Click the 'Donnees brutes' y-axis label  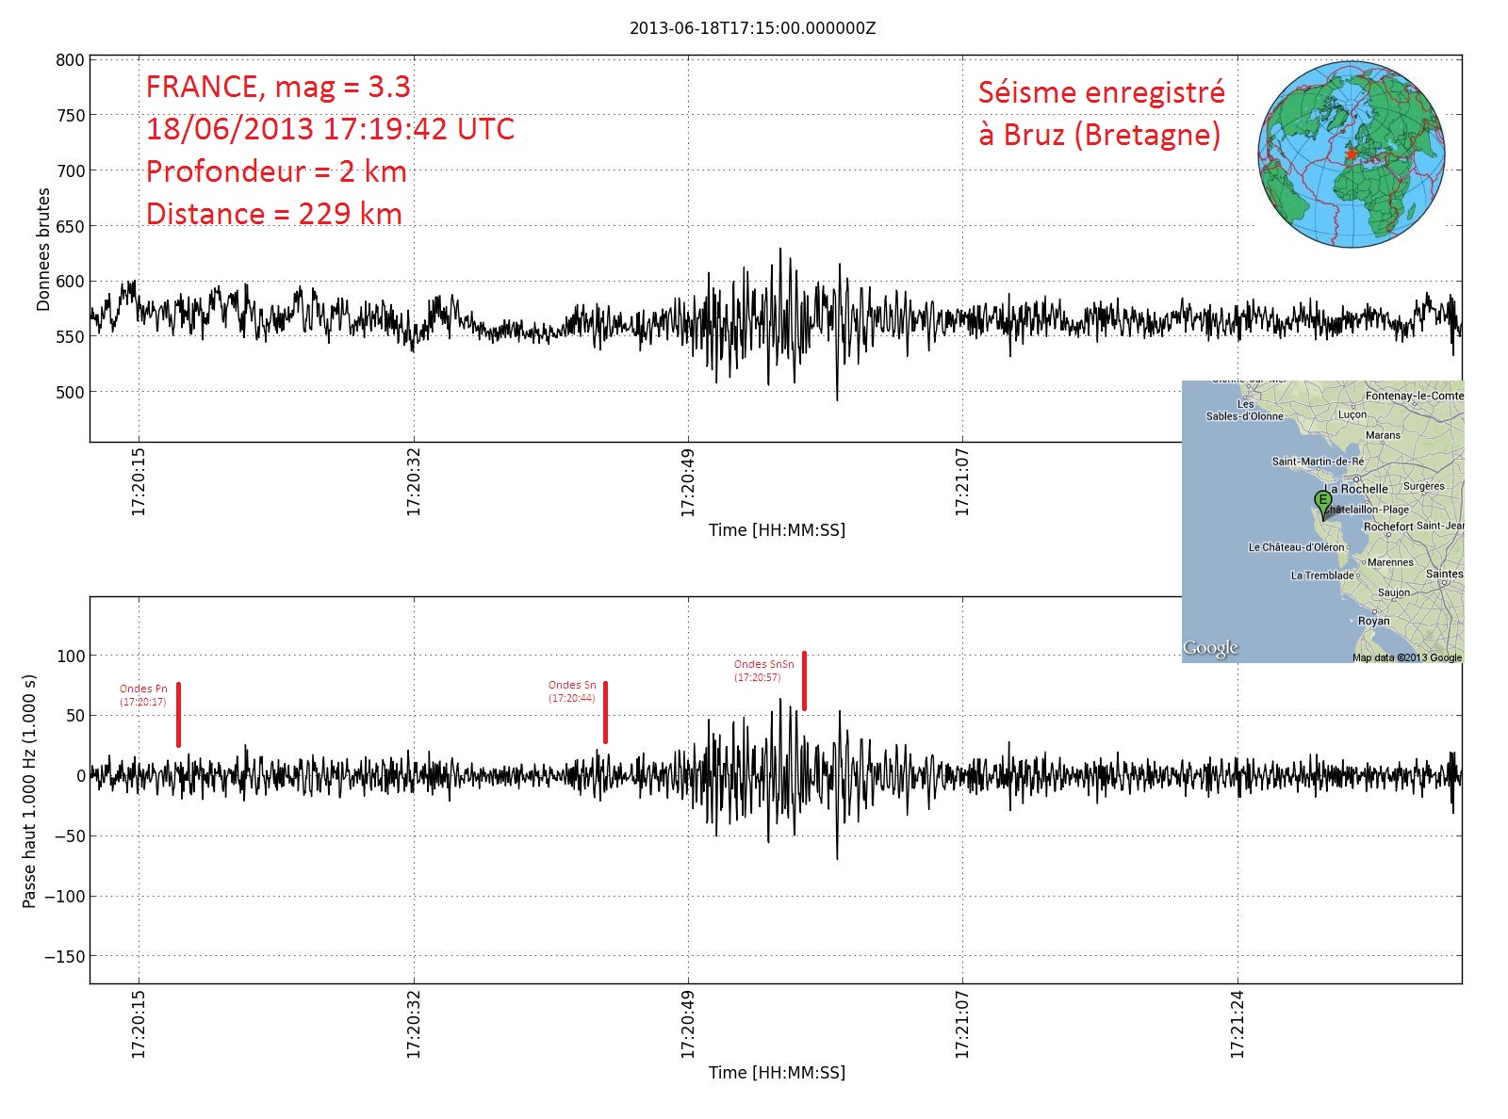click(x=43, y=250)
